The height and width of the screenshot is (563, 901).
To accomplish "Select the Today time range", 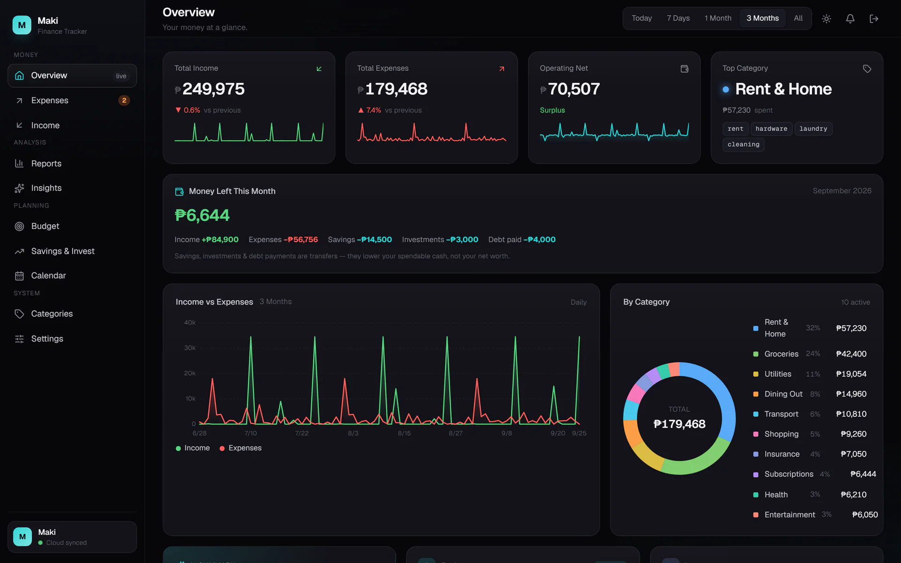I will tap(641, 18).
